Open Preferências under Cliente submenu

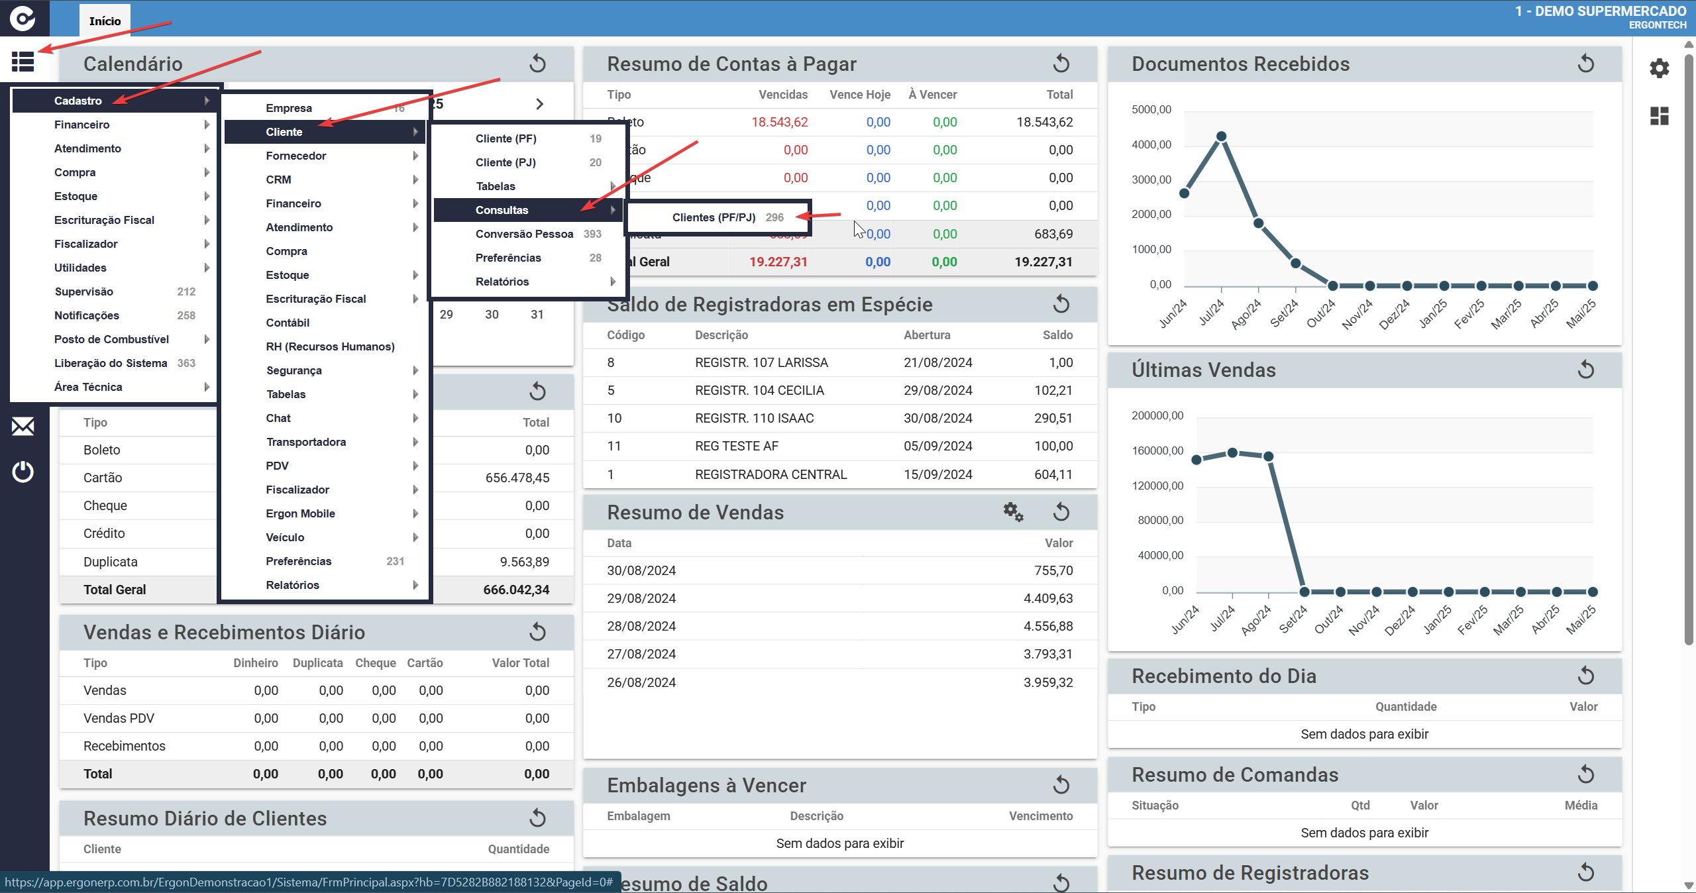coord(529,258)
